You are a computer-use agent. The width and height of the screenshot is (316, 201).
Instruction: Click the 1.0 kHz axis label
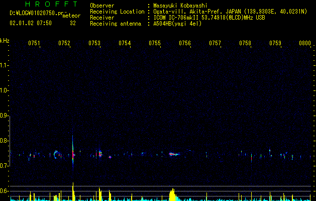tap(4, 90)
